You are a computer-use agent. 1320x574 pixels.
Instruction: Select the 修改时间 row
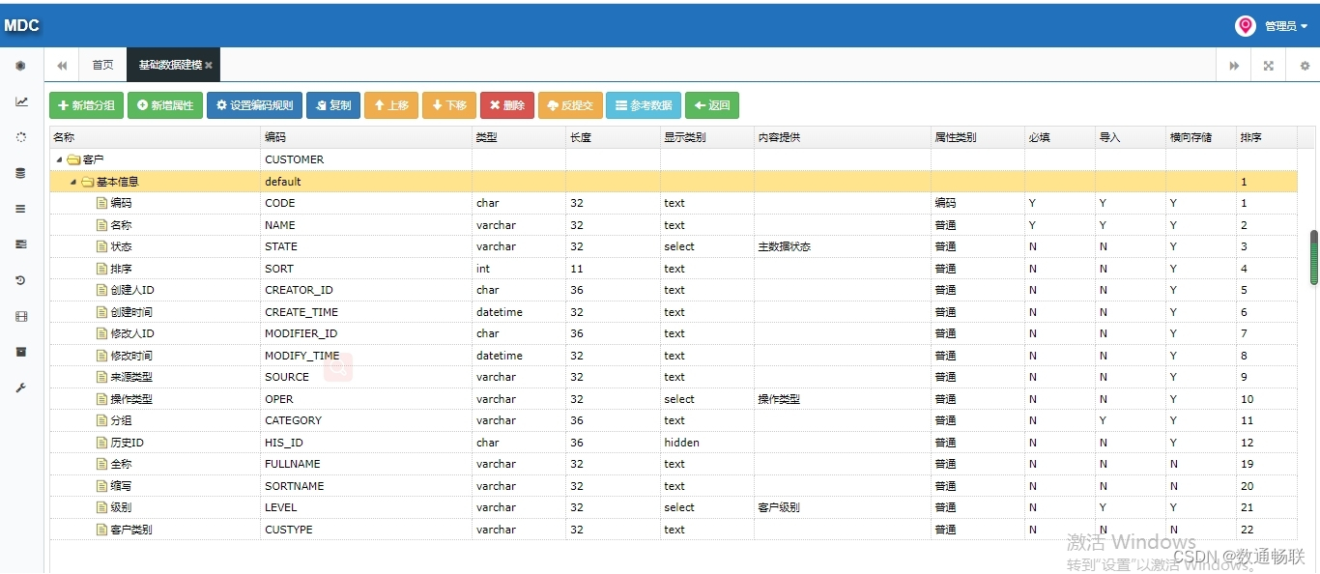click(x=674, y=356)
